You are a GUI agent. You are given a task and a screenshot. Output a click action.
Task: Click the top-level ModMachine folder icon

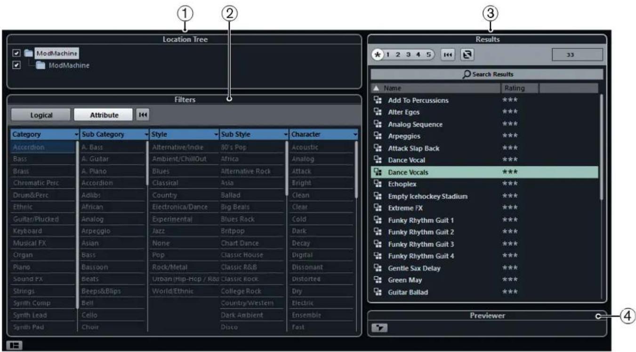pyautogui.click(x=29, y=53)
